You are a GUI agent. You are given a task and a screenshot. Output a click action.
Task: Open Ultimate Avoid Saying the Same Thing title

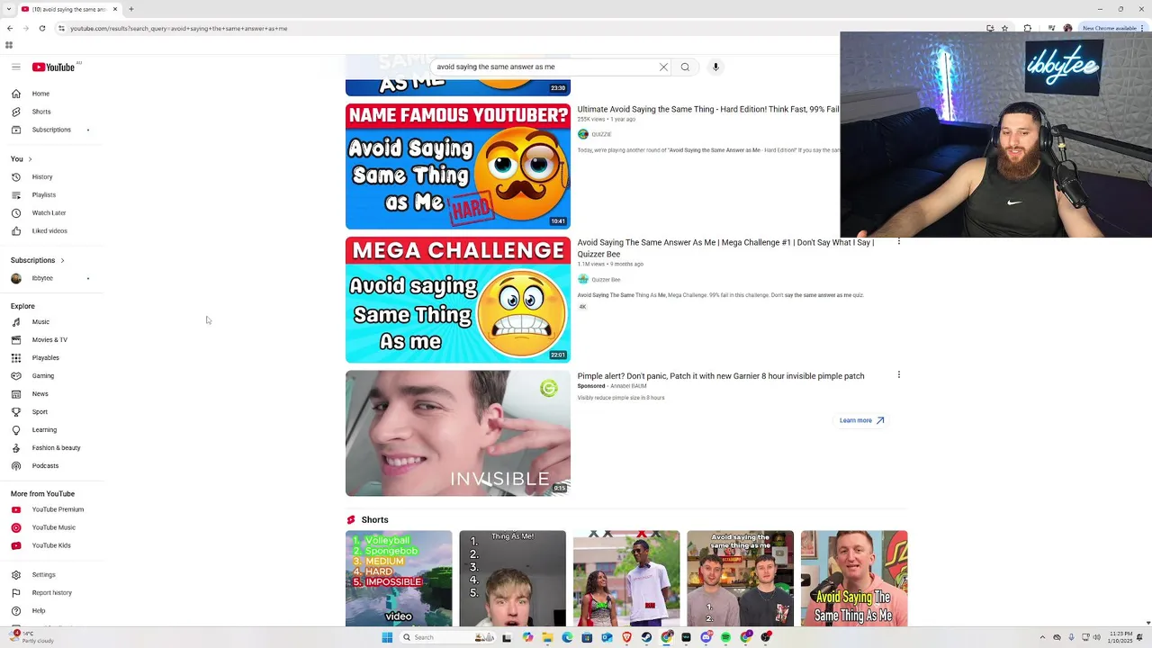click(707, 109)
